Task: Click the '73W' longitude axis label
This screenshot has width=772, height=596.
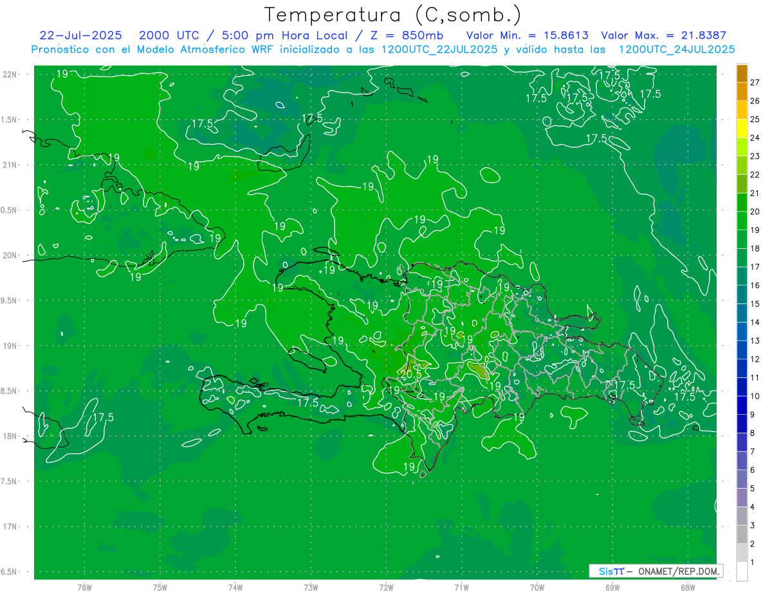Action: (x=311, y=587)
